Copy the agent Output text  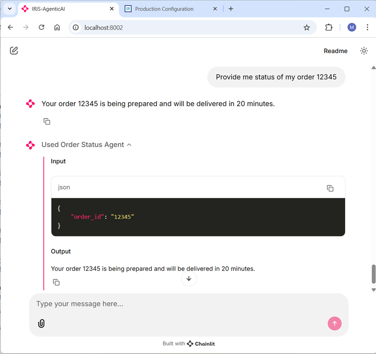coord(56,282)
